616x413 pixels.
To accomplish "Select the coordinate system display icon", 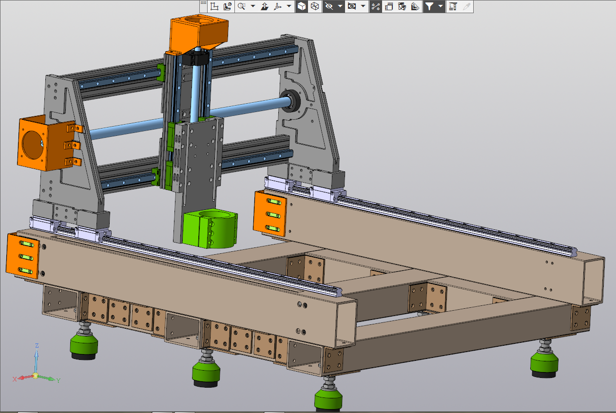I will coord(215,7).
